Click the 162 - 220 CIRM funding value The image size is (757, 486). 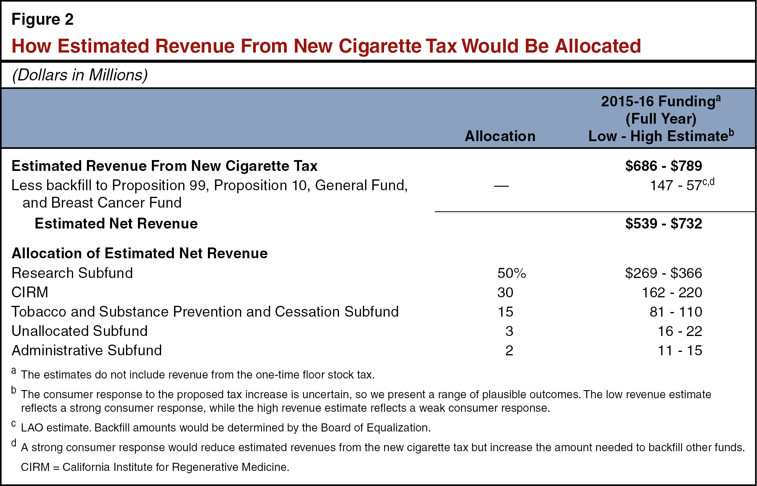tap(672, 292)
